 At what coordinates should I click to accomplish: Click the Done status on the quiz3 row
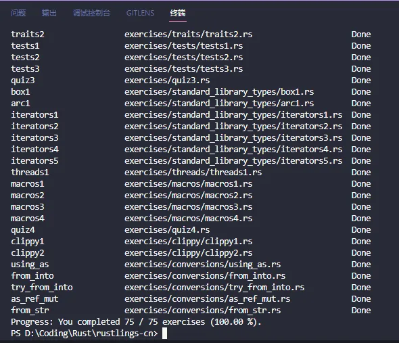click(x=361, y=81)
